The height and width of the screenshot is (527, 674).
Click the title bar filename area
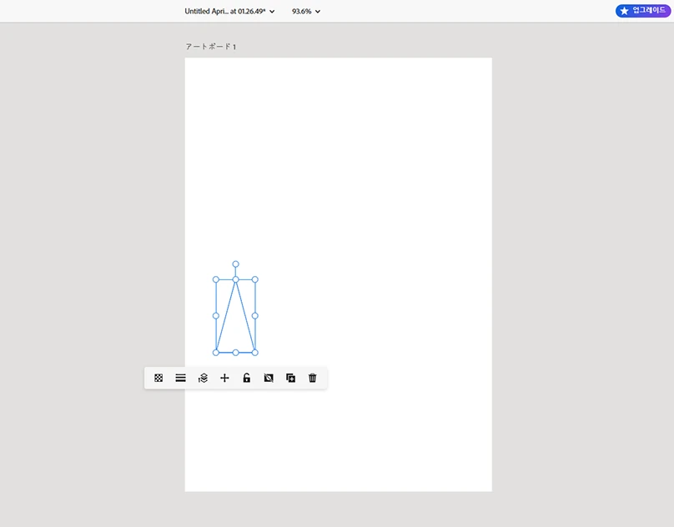coord(225,11)
